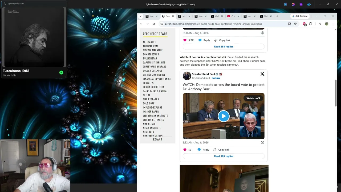
Task: Click Senator Rand Paul's profile avatar
Action: (x=187, y=76)
